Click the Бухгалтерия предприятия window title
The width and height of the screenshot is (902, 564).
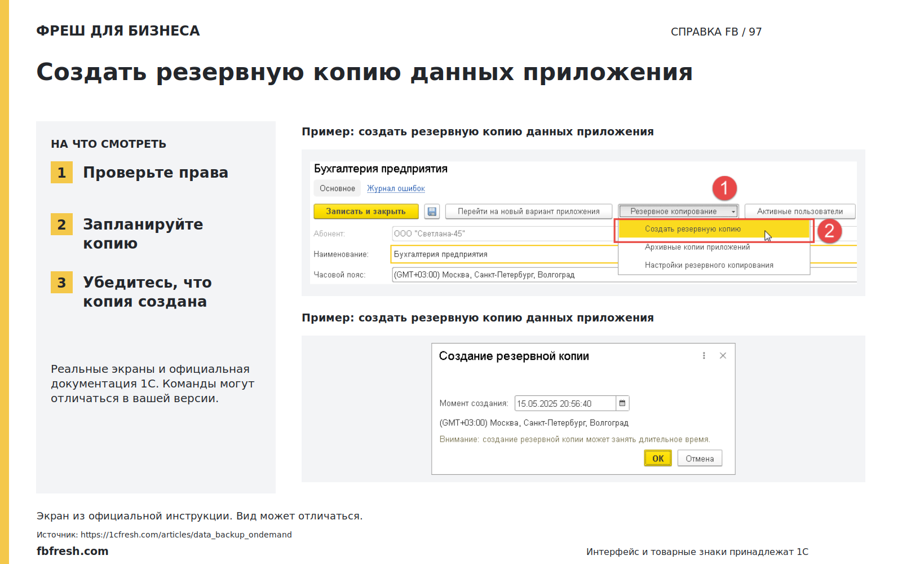(x=381, y=169)
